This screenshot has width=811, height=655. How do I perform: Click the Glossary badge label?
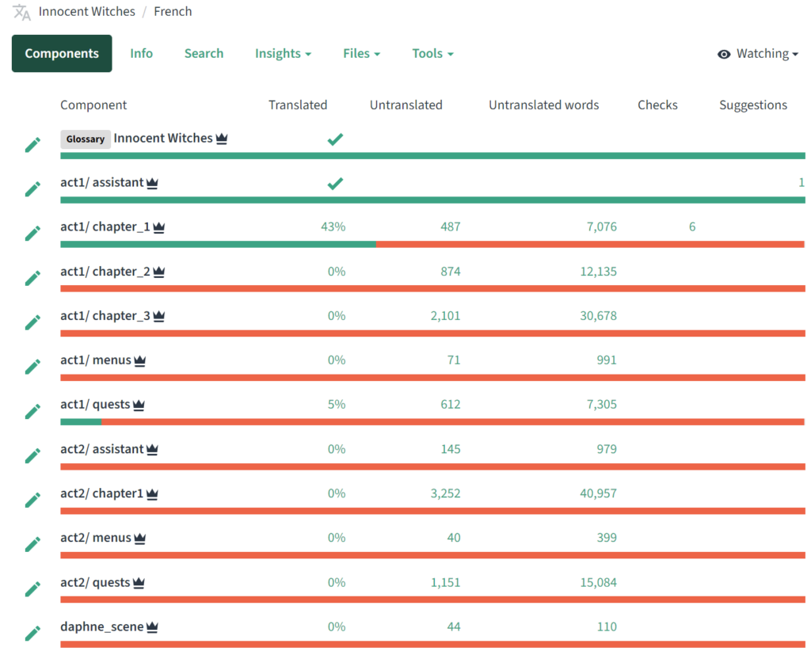click(x=86, y=139)
